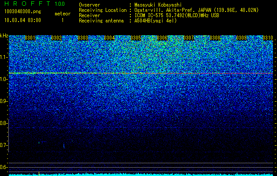This screenshot has width=277, height=176.
Task: Click the 0310 time marker
Action: (x=268, y=38)
